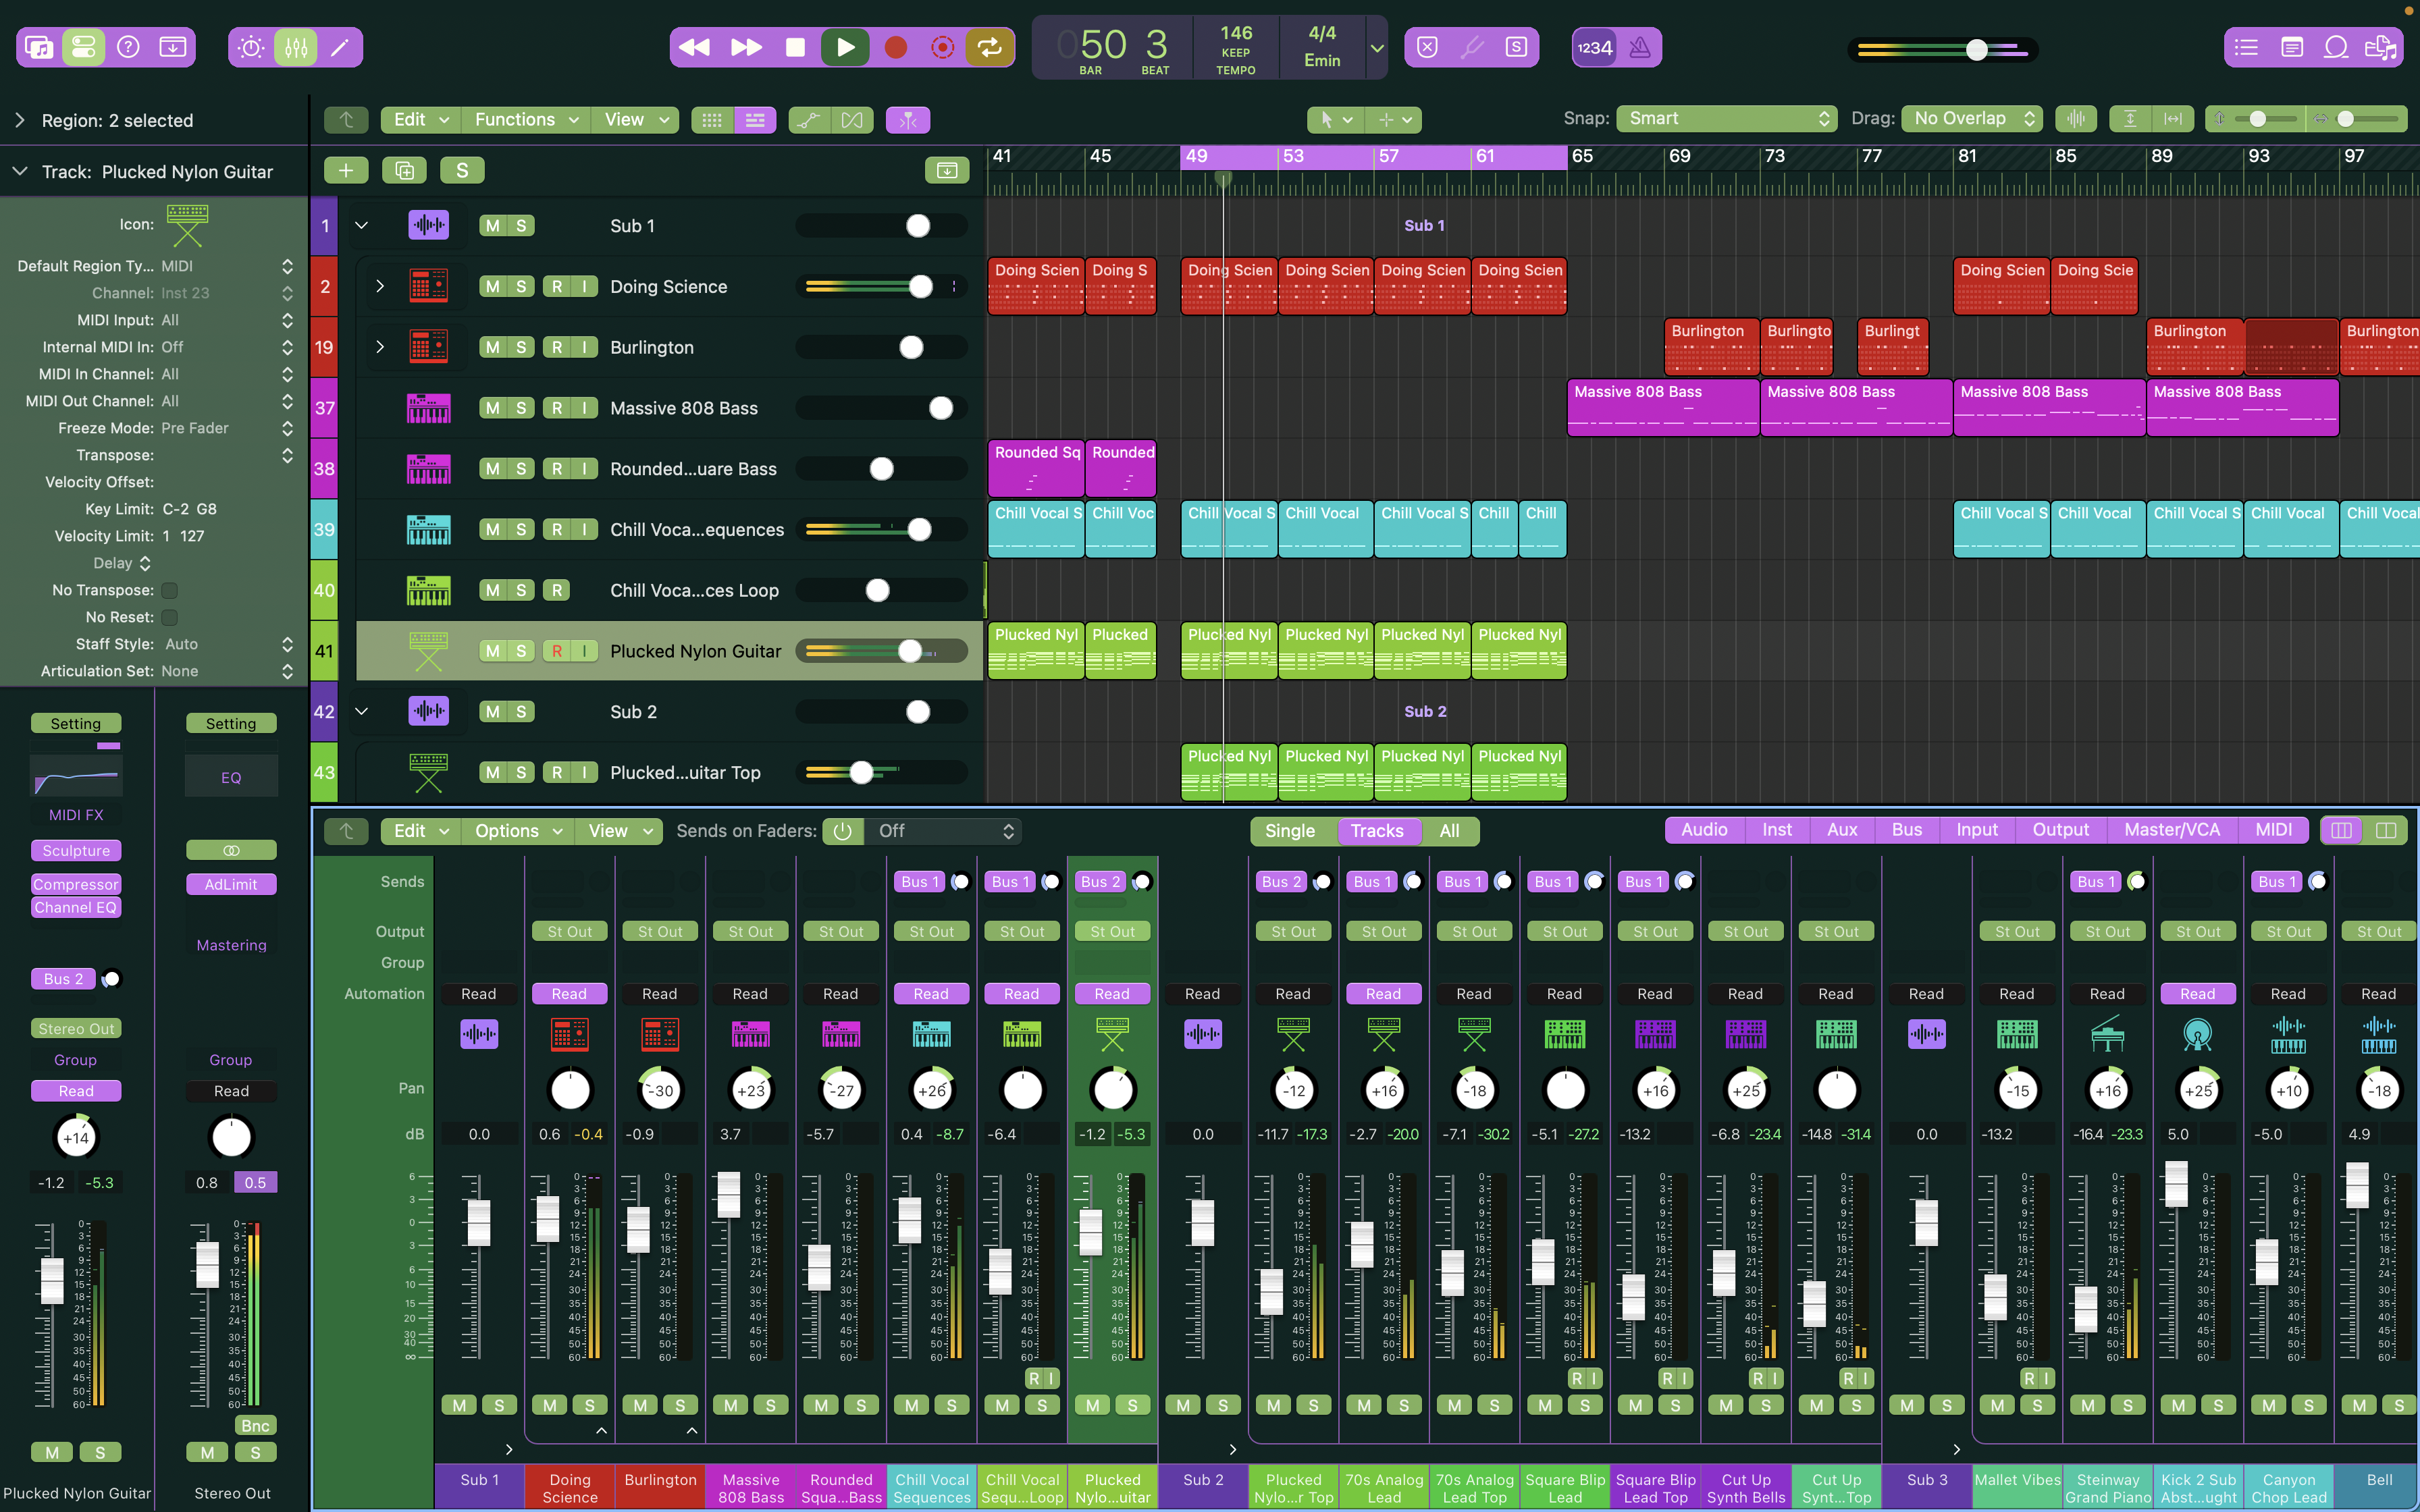Viewport: 2420px width, 1512px height.
Task: Filter mixer by Aux channels
Action: point(1842,830)
